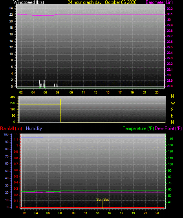Click the 24 windspeed axis value
This screenshot has height=218, width=183.
click(11, 8)
